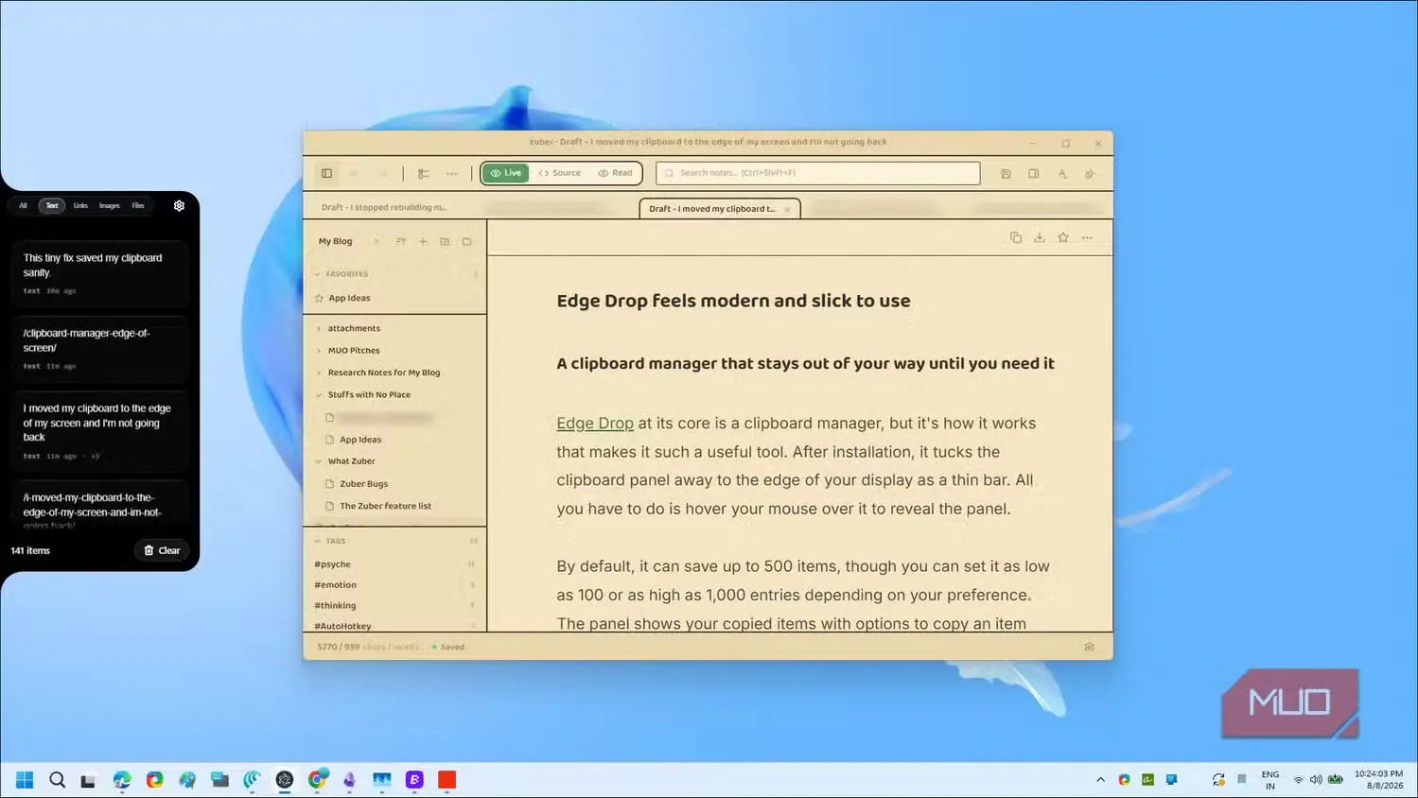Open the Windows Start menu
This screenshot has width=1418, height=798.
click(x=25, y=779)
